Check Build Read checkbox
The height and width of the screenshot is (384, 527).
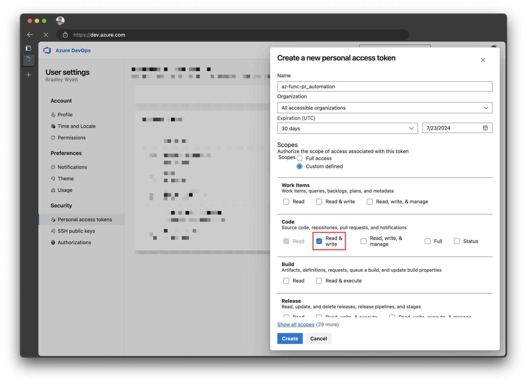286,281
